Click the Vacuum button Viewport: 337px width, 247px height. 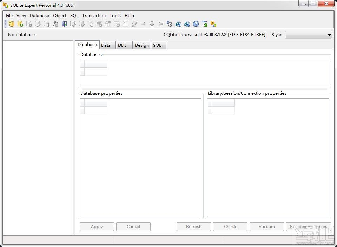pos(267,227)
